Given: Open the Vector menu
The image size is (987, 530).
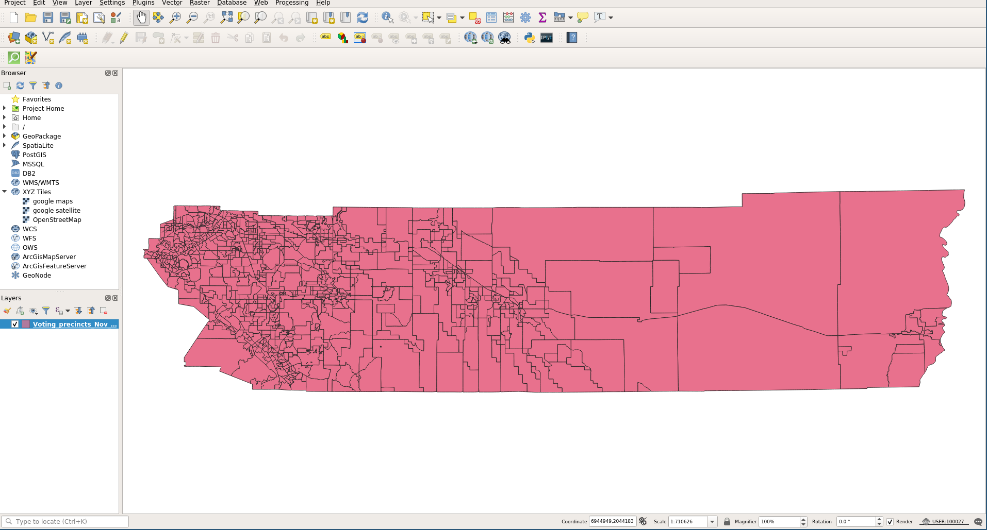Looking at the screenshot, I should point(171,3).
